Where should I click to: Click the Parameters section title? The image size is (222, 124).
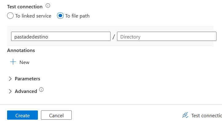27,79
